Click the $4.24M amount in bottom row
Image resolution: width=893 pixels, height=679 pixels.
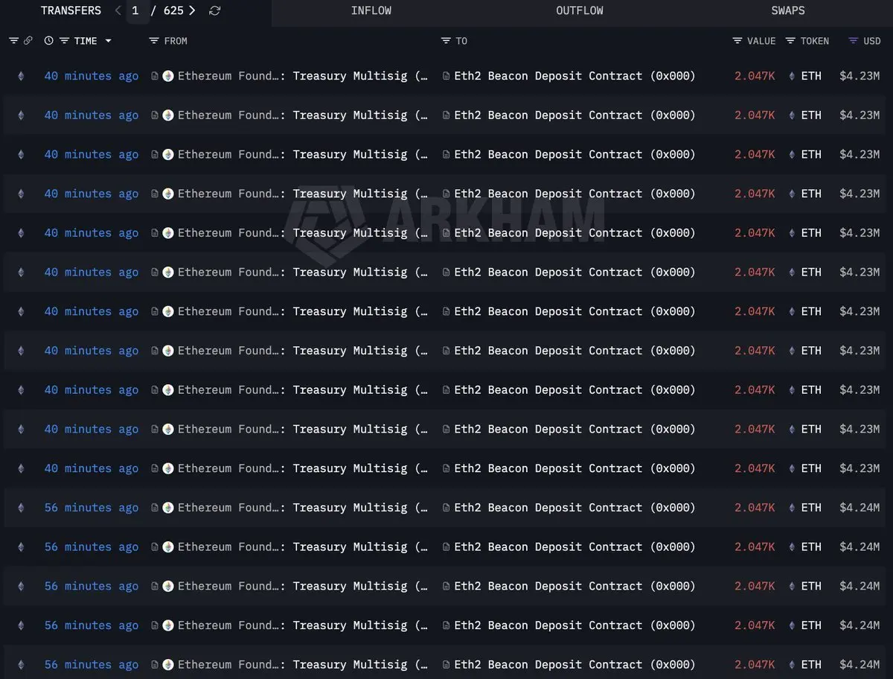pyautogui.click(x=860, y=665)
